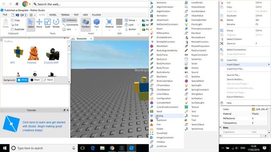Click the Anchor tool
The height and width of the screenshot is (152, 271).
(x=130, y=29)
